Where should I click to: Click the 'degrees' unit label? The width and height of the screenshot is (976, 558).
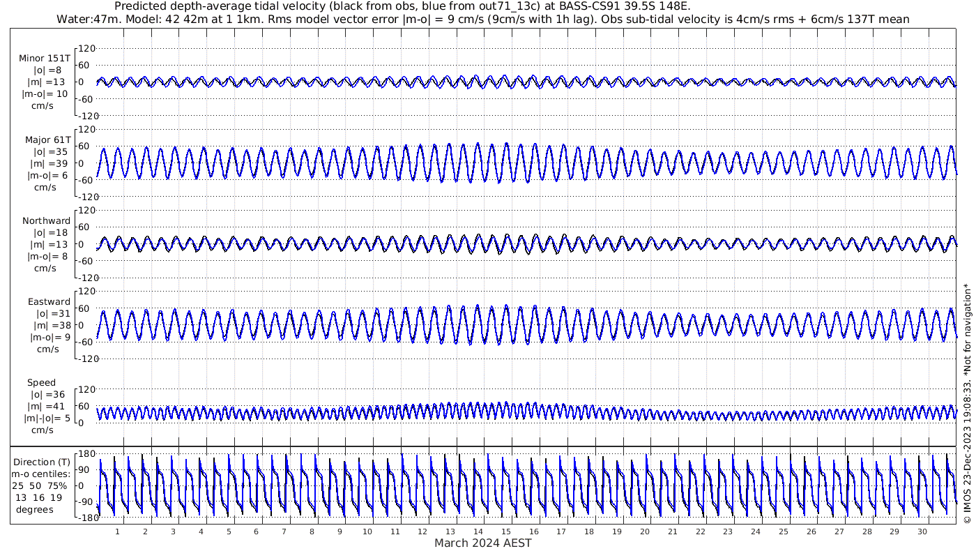click(x=34, y=509)
